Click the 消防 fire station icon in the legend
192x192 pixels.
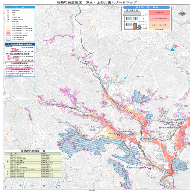coord(8,15)
